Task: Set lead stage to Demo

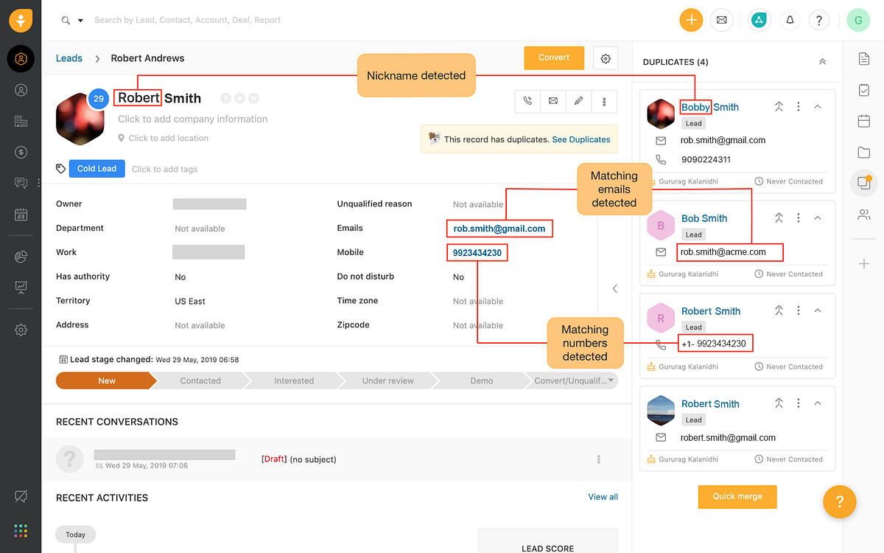Action: coord(481,380)
